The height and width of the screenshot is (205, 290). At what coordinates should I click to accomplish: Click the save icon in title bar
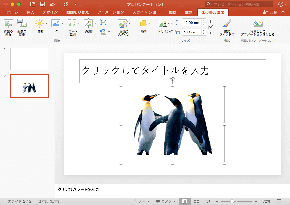43,4
